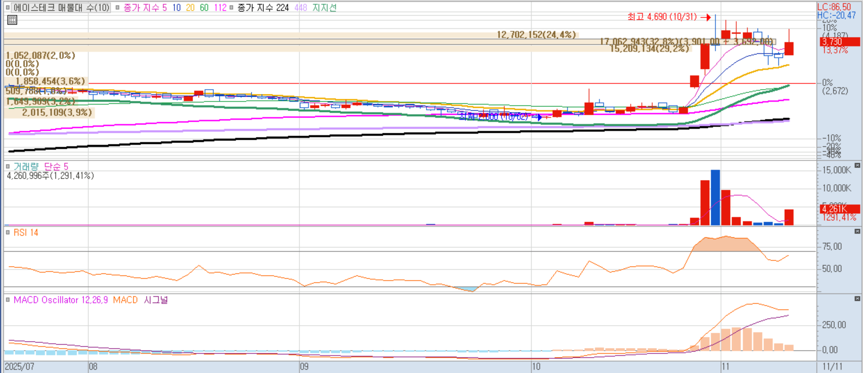Select the 거래량 volume indicator label

tap(26, 167)
